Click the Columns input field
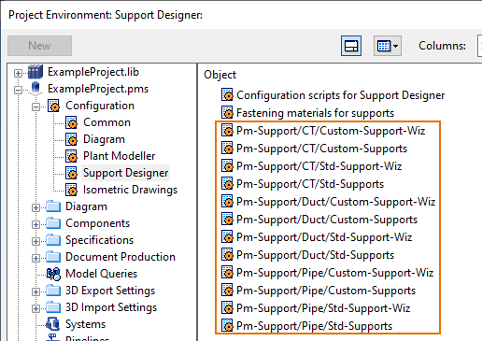The height and width of the screenshot is (341, 482). point(479,46)
